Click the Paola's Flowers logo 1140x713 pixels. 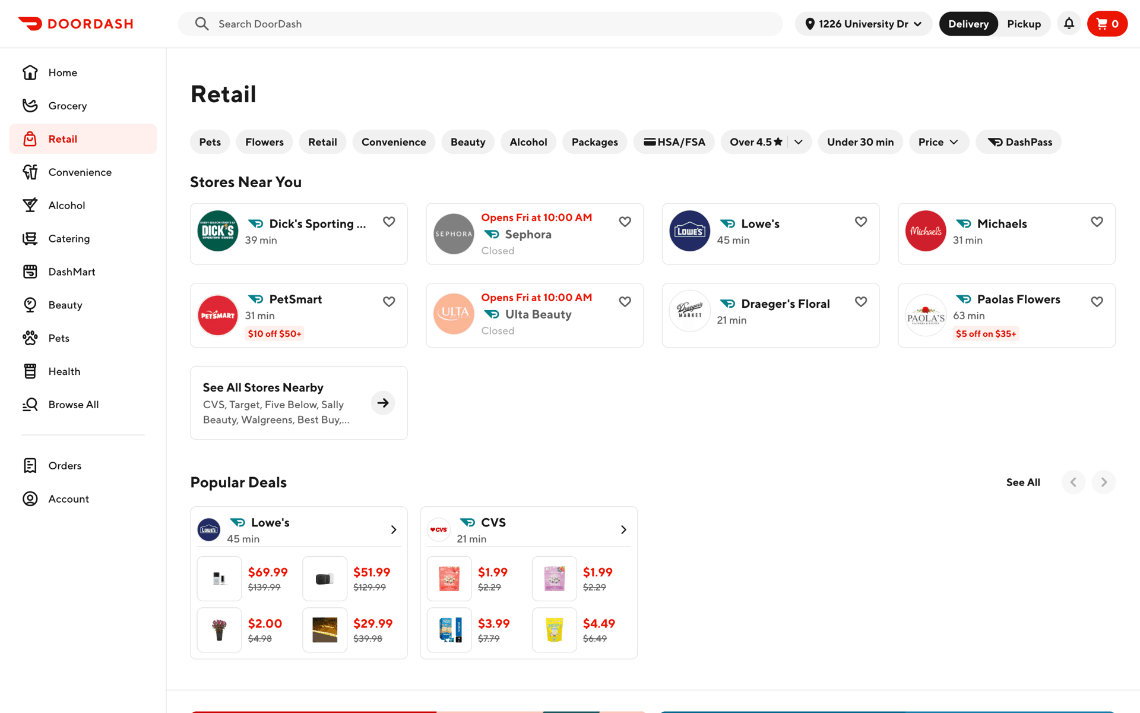click(x=926, y=316)
